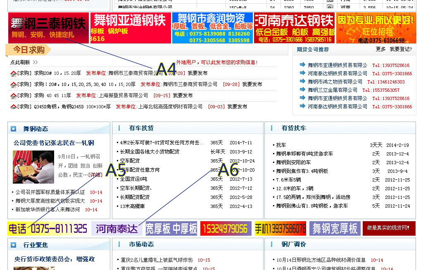This screenshot has width=423, height=270.
Task: Open 12.8米的车,3辆 listing
Action: click(x=295, y=189)
